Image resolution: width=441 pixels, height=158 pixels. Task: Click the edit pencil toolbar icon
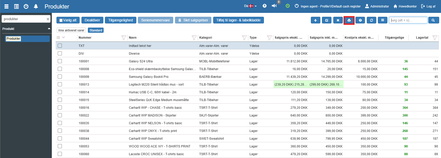pyautogui.click(x=327, y=20)
